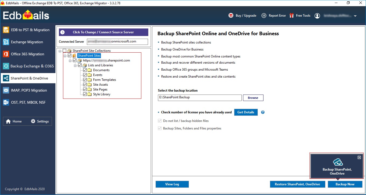Click the Report Error link text

(277, 16)
